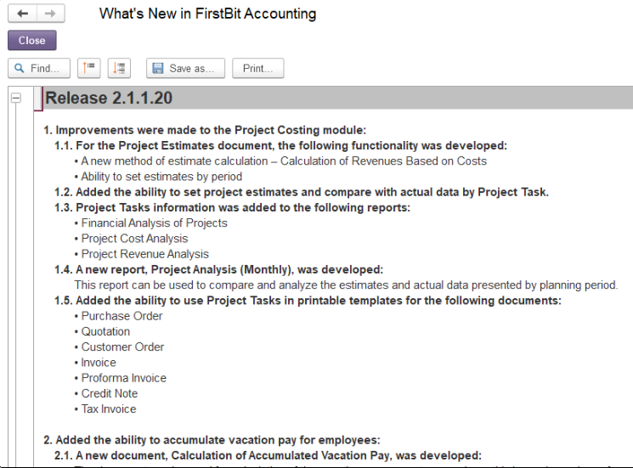633x468 pixels.
Task: Open the Print dialog
Action: click(258, 68)
